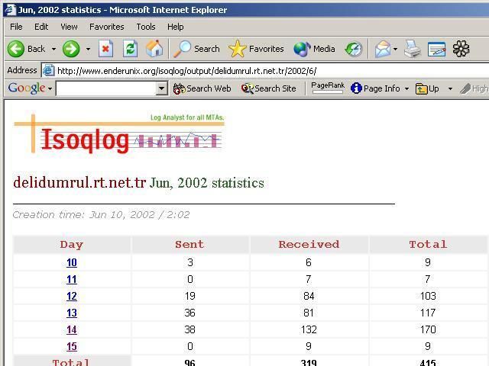Stop page loading with the red X icon

click(x=105, y=49)
